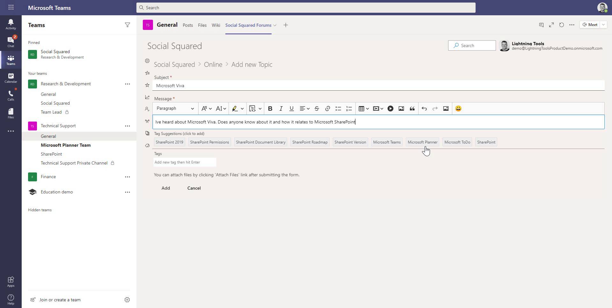The width and height of the screenshot is (612, 308).
Task: Add a new tab to the channel
Action: (x=286, y=25)
